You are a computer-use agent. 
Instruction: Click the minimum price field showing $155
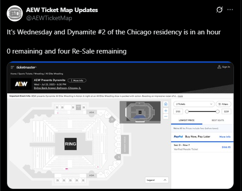click(178, 112)
